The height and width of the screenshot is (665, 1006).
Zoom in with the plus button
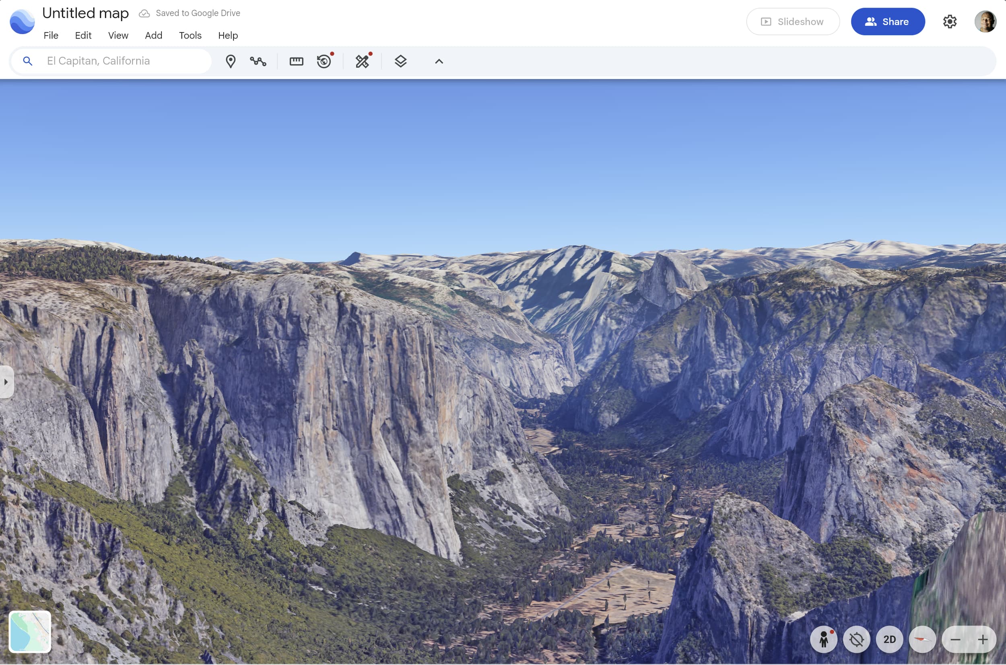coord(983,640)
